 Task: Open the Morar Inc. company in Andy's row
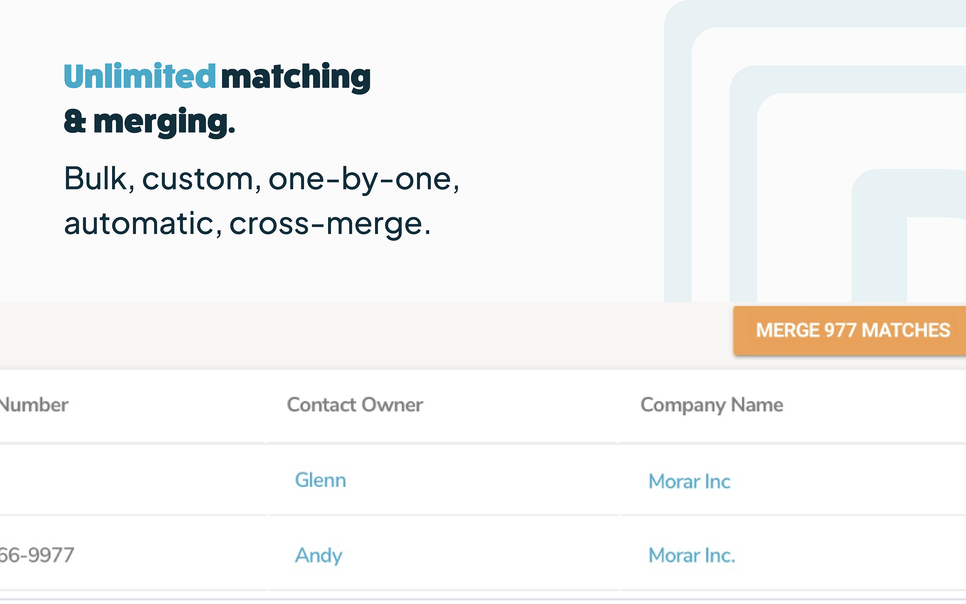coord(692,555)
